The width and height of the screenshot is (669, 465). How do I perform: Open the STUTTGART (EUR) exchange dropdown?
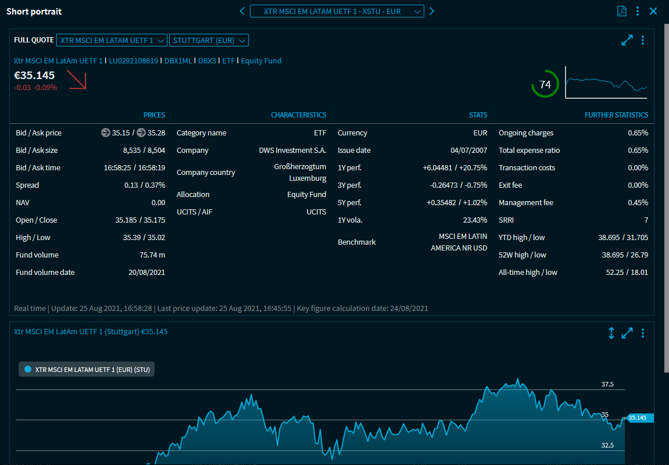click(209, 40)
